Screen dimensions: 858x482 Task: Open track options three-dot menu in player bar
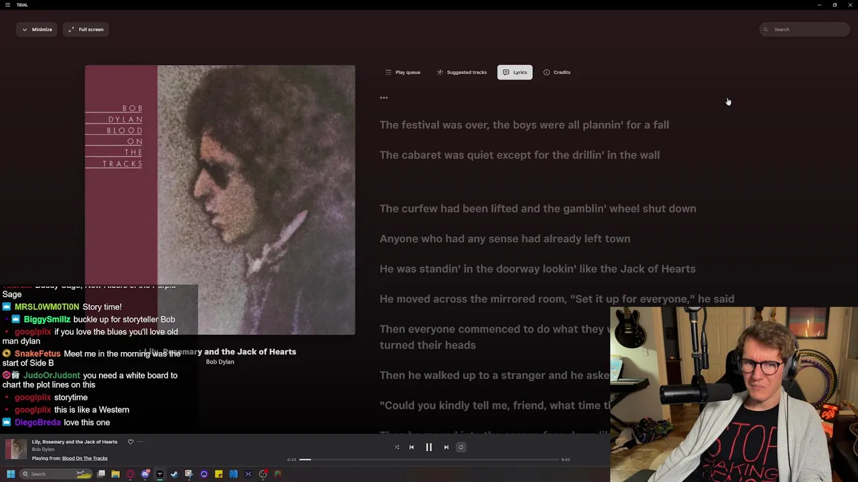(x=140, y=442)
